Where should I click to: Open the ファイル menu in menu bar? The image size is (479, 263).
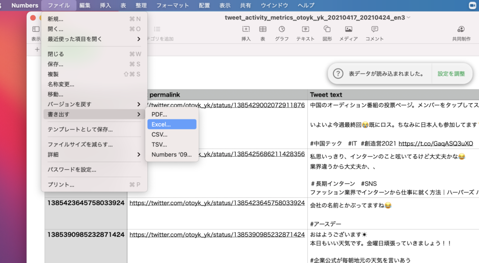point(58,6)
